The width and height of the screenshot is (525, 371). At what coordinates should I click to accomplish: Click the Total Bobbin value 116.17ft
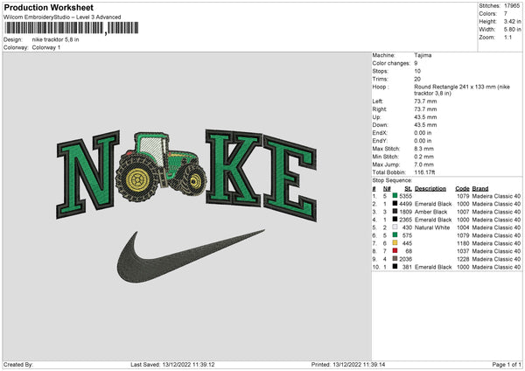[424, 172]
